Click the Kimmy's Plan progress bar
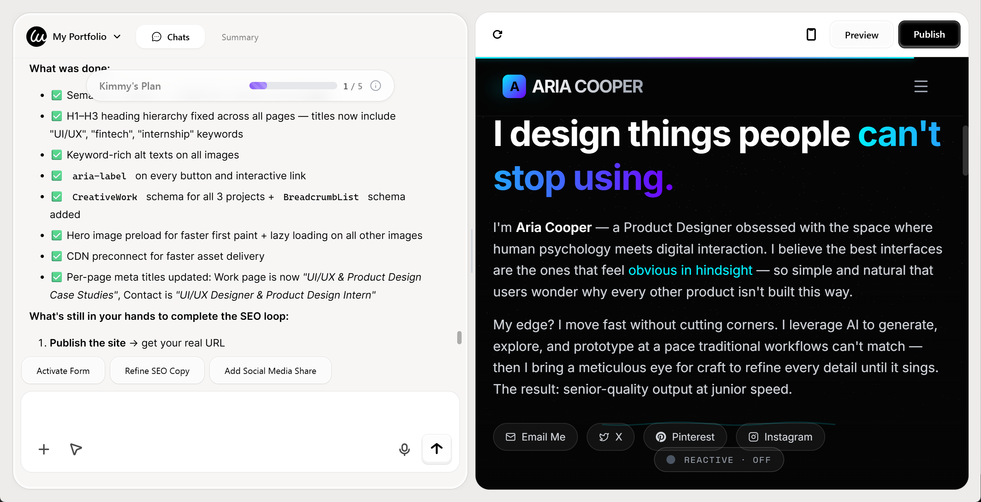The height and width of the screenshot is (502, 981). pyautogui.click(x=293, y=86)
